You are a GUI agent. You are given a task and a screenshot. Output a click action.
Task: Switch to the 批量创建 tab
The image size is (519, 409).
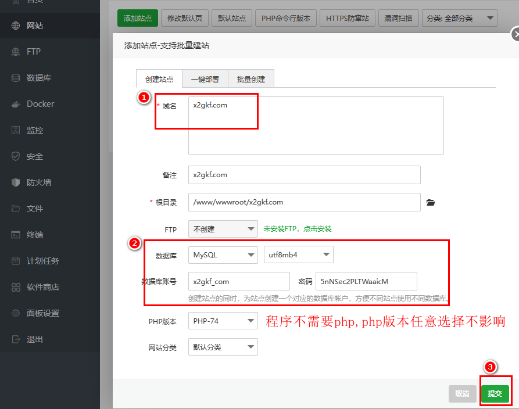[x=250, y=79]
